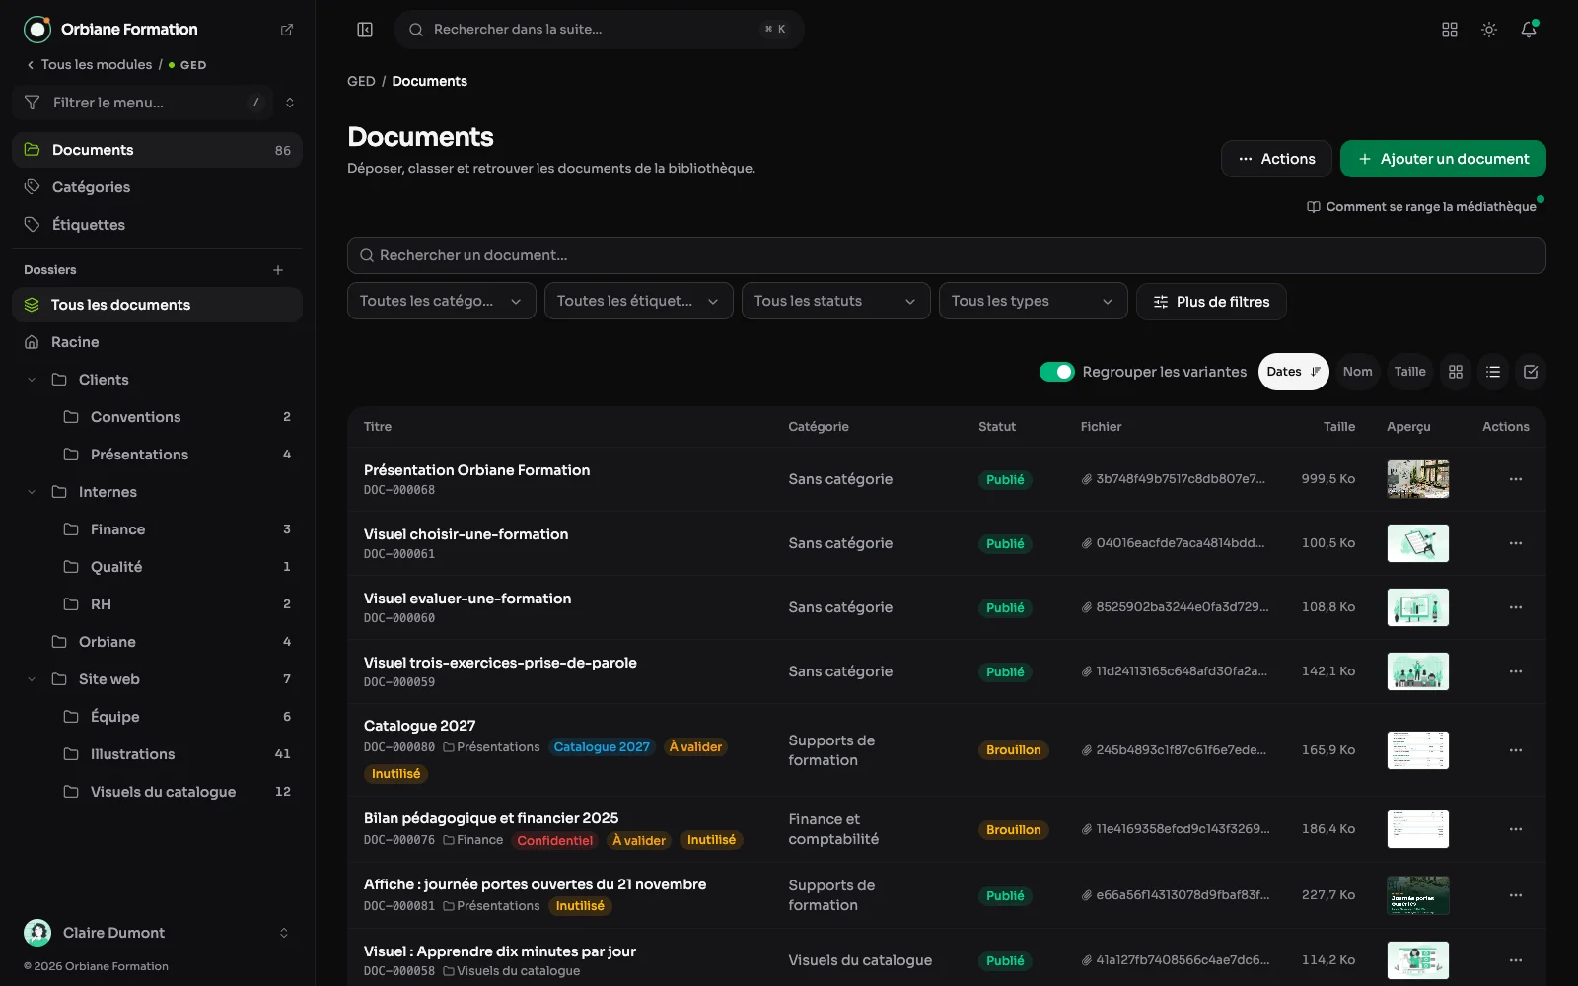Image resolution: width=1578 pixels, height=986 pixels.
Task: Switch to list view layout
Action: click(1493, 372)
